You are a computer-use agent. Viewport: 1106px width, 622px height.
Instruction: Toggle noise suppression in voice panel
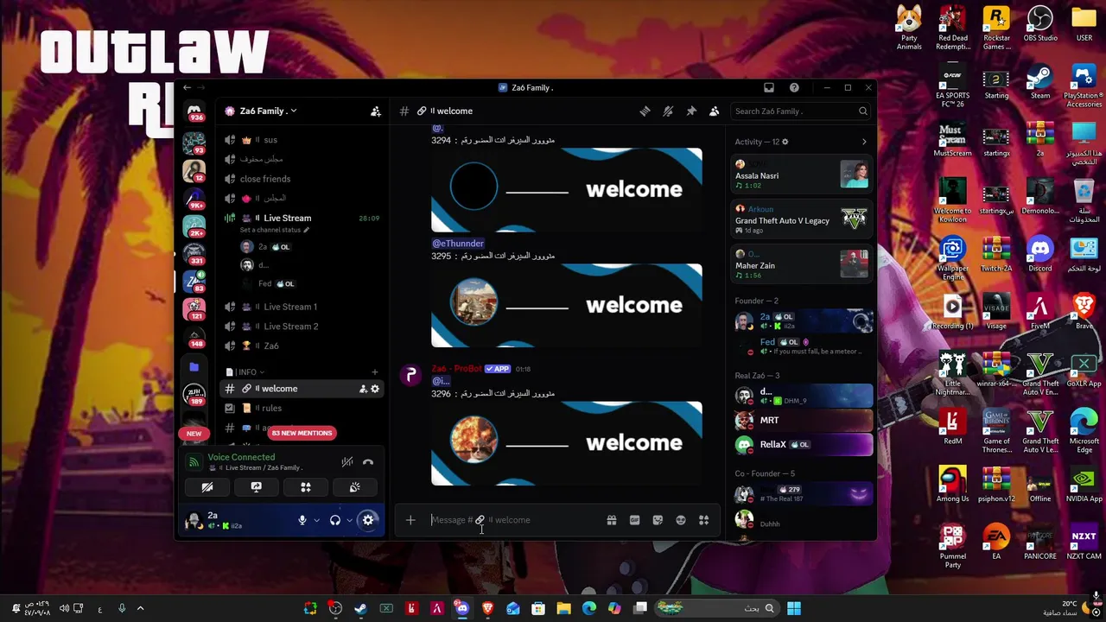pyautogui.click(x=346, y=462)
